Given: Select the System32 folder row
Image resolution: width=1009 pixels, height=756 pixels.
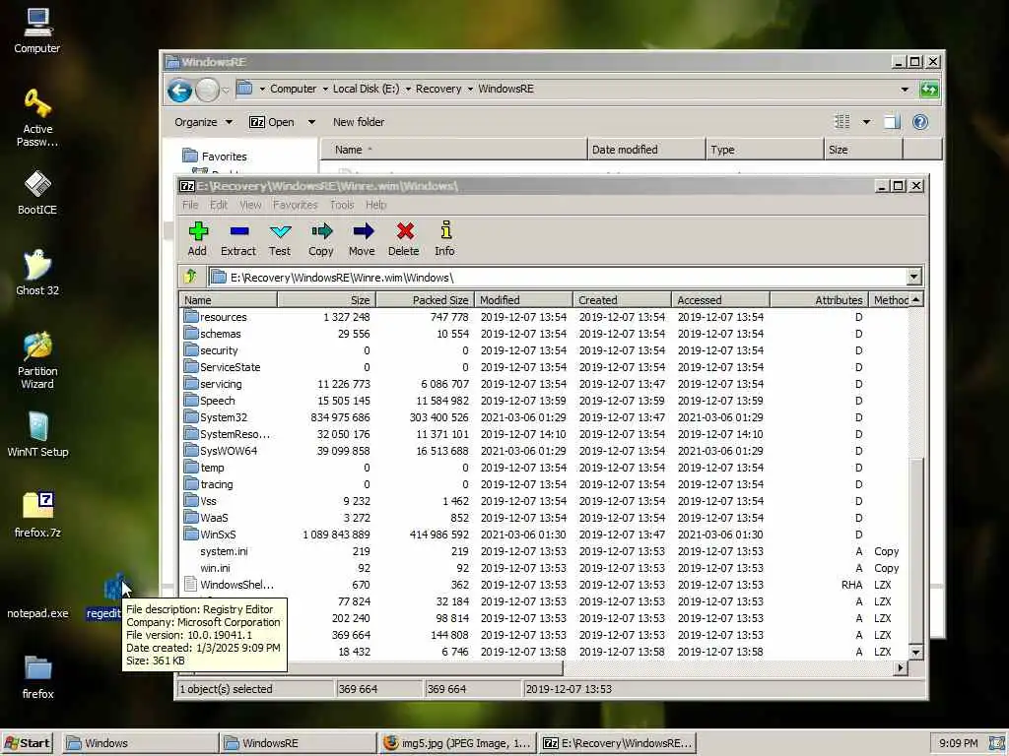Looking at the screenshot, I should coord(544,417).
